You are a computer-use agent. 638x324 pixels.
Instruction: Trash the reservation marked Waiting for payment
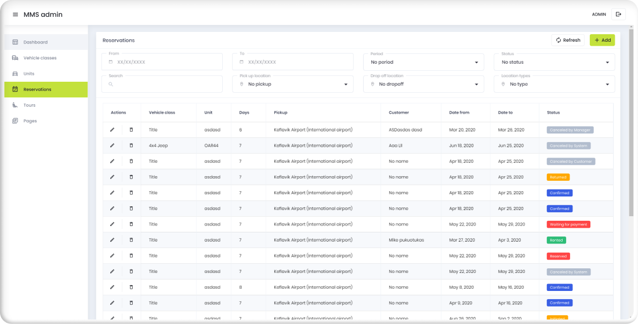pos(131,224)
